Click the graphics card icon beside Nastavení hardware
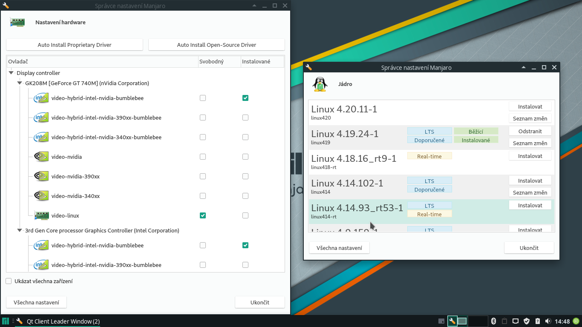Viewport: 582px width, 327px height. pos(17,23)
